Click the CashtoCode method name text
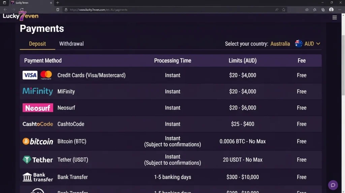The height and width of the screenshot is (193, 345). [71, 124]
